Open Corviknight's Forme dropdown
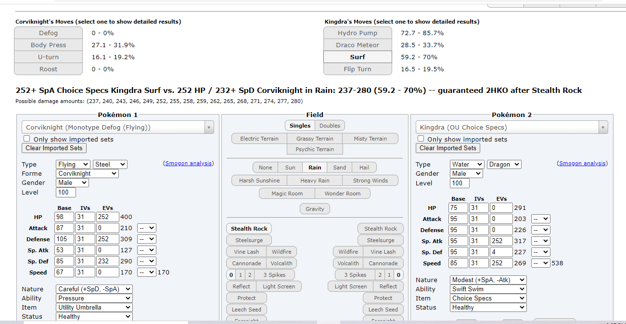This screenshot has width=626, height=324. point(87,174)
